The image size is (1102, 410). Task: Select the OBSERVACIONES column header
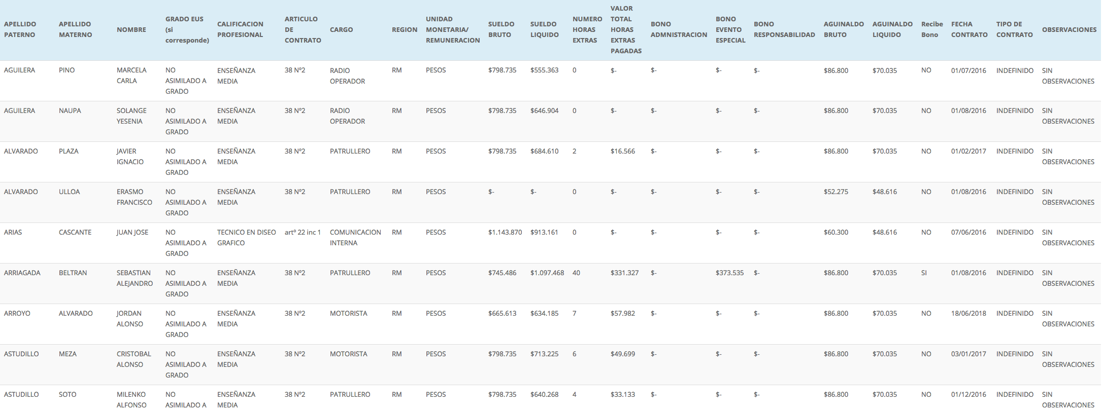pyautogui.click(x=1069, y=29)
